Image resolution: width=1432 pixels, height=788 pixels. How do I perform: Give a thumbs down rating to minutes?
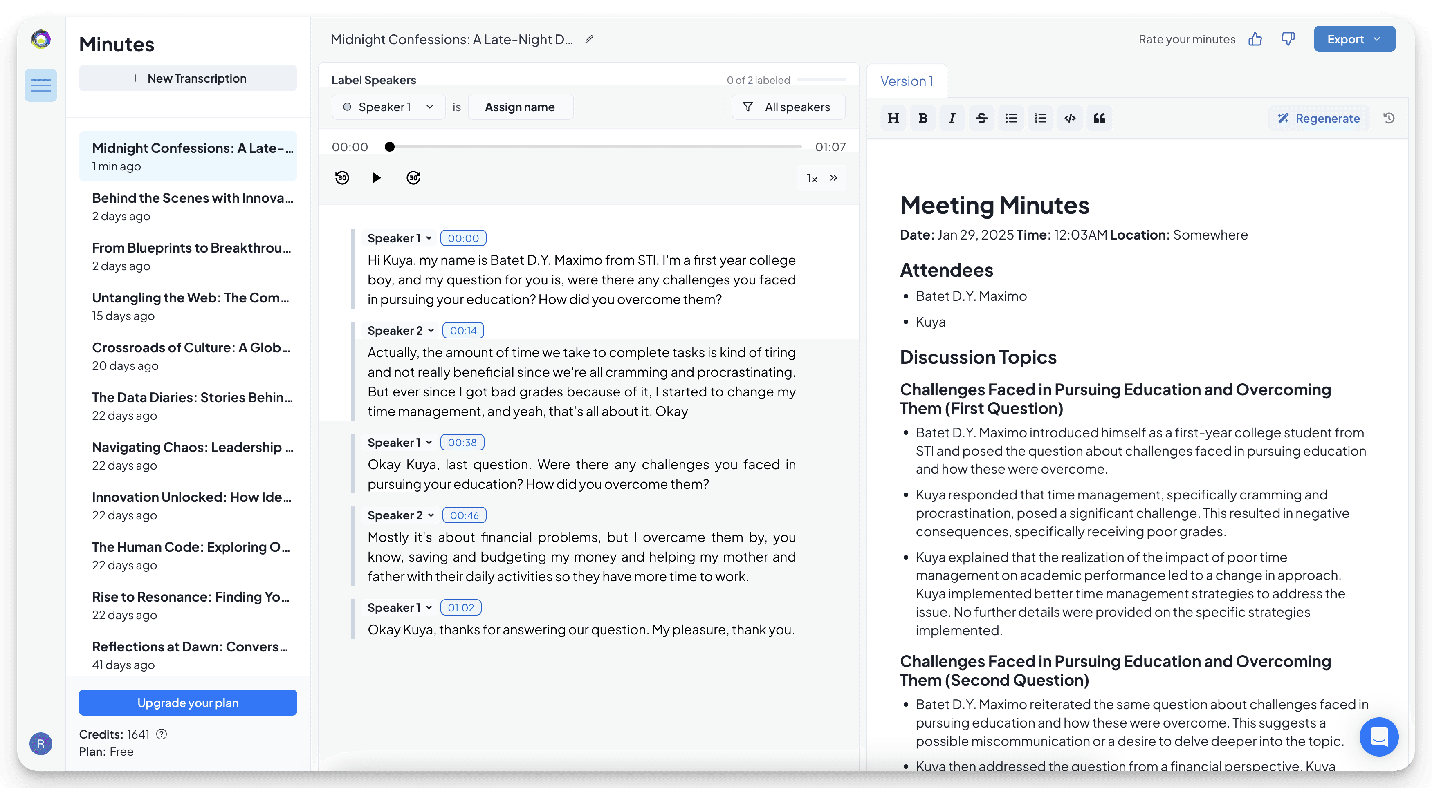click(1288, 39)
